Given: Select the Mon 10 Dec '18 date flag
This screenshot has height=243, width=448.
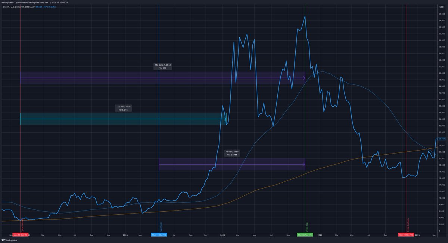Looking at the screenshot, I should pyautogui.click(x=21, y=235).
